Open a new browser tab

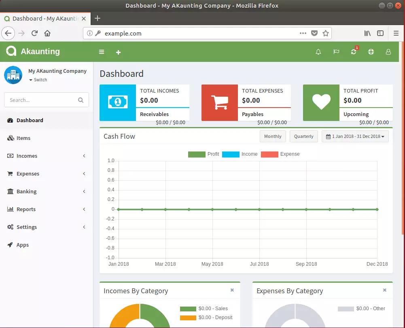[x=98, y=18]
